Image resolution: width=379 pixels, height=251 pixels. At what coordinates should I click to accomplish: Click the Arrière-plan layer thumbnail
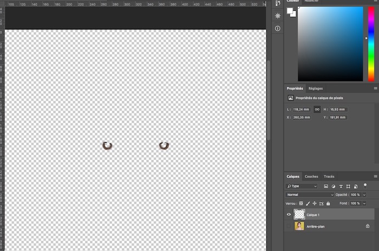(299, 226)
